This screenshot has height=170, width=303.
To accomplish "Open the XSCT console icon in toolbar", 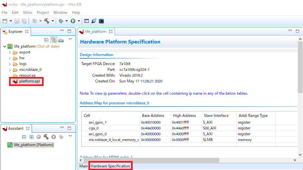I will click(86, 21).
